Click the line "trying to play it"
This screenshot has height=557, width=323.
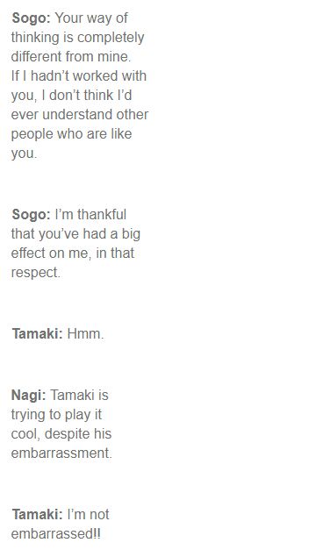click(56, 414)
